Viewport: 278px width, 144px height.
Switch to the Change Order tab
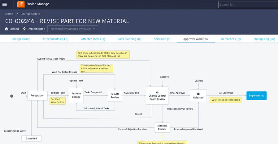[21, 39]
